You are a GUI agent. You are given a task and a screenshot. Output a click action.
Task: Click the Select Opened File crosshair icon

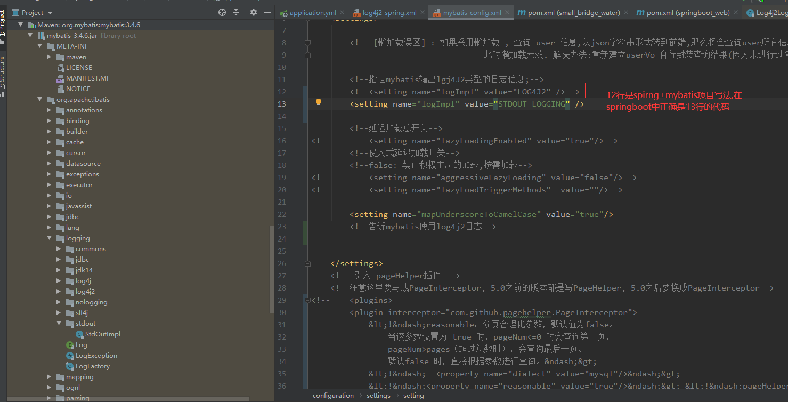222,12
